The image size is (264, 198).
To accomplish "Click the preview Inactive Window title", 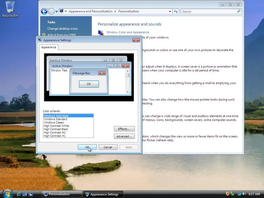I will click(61, 60).
